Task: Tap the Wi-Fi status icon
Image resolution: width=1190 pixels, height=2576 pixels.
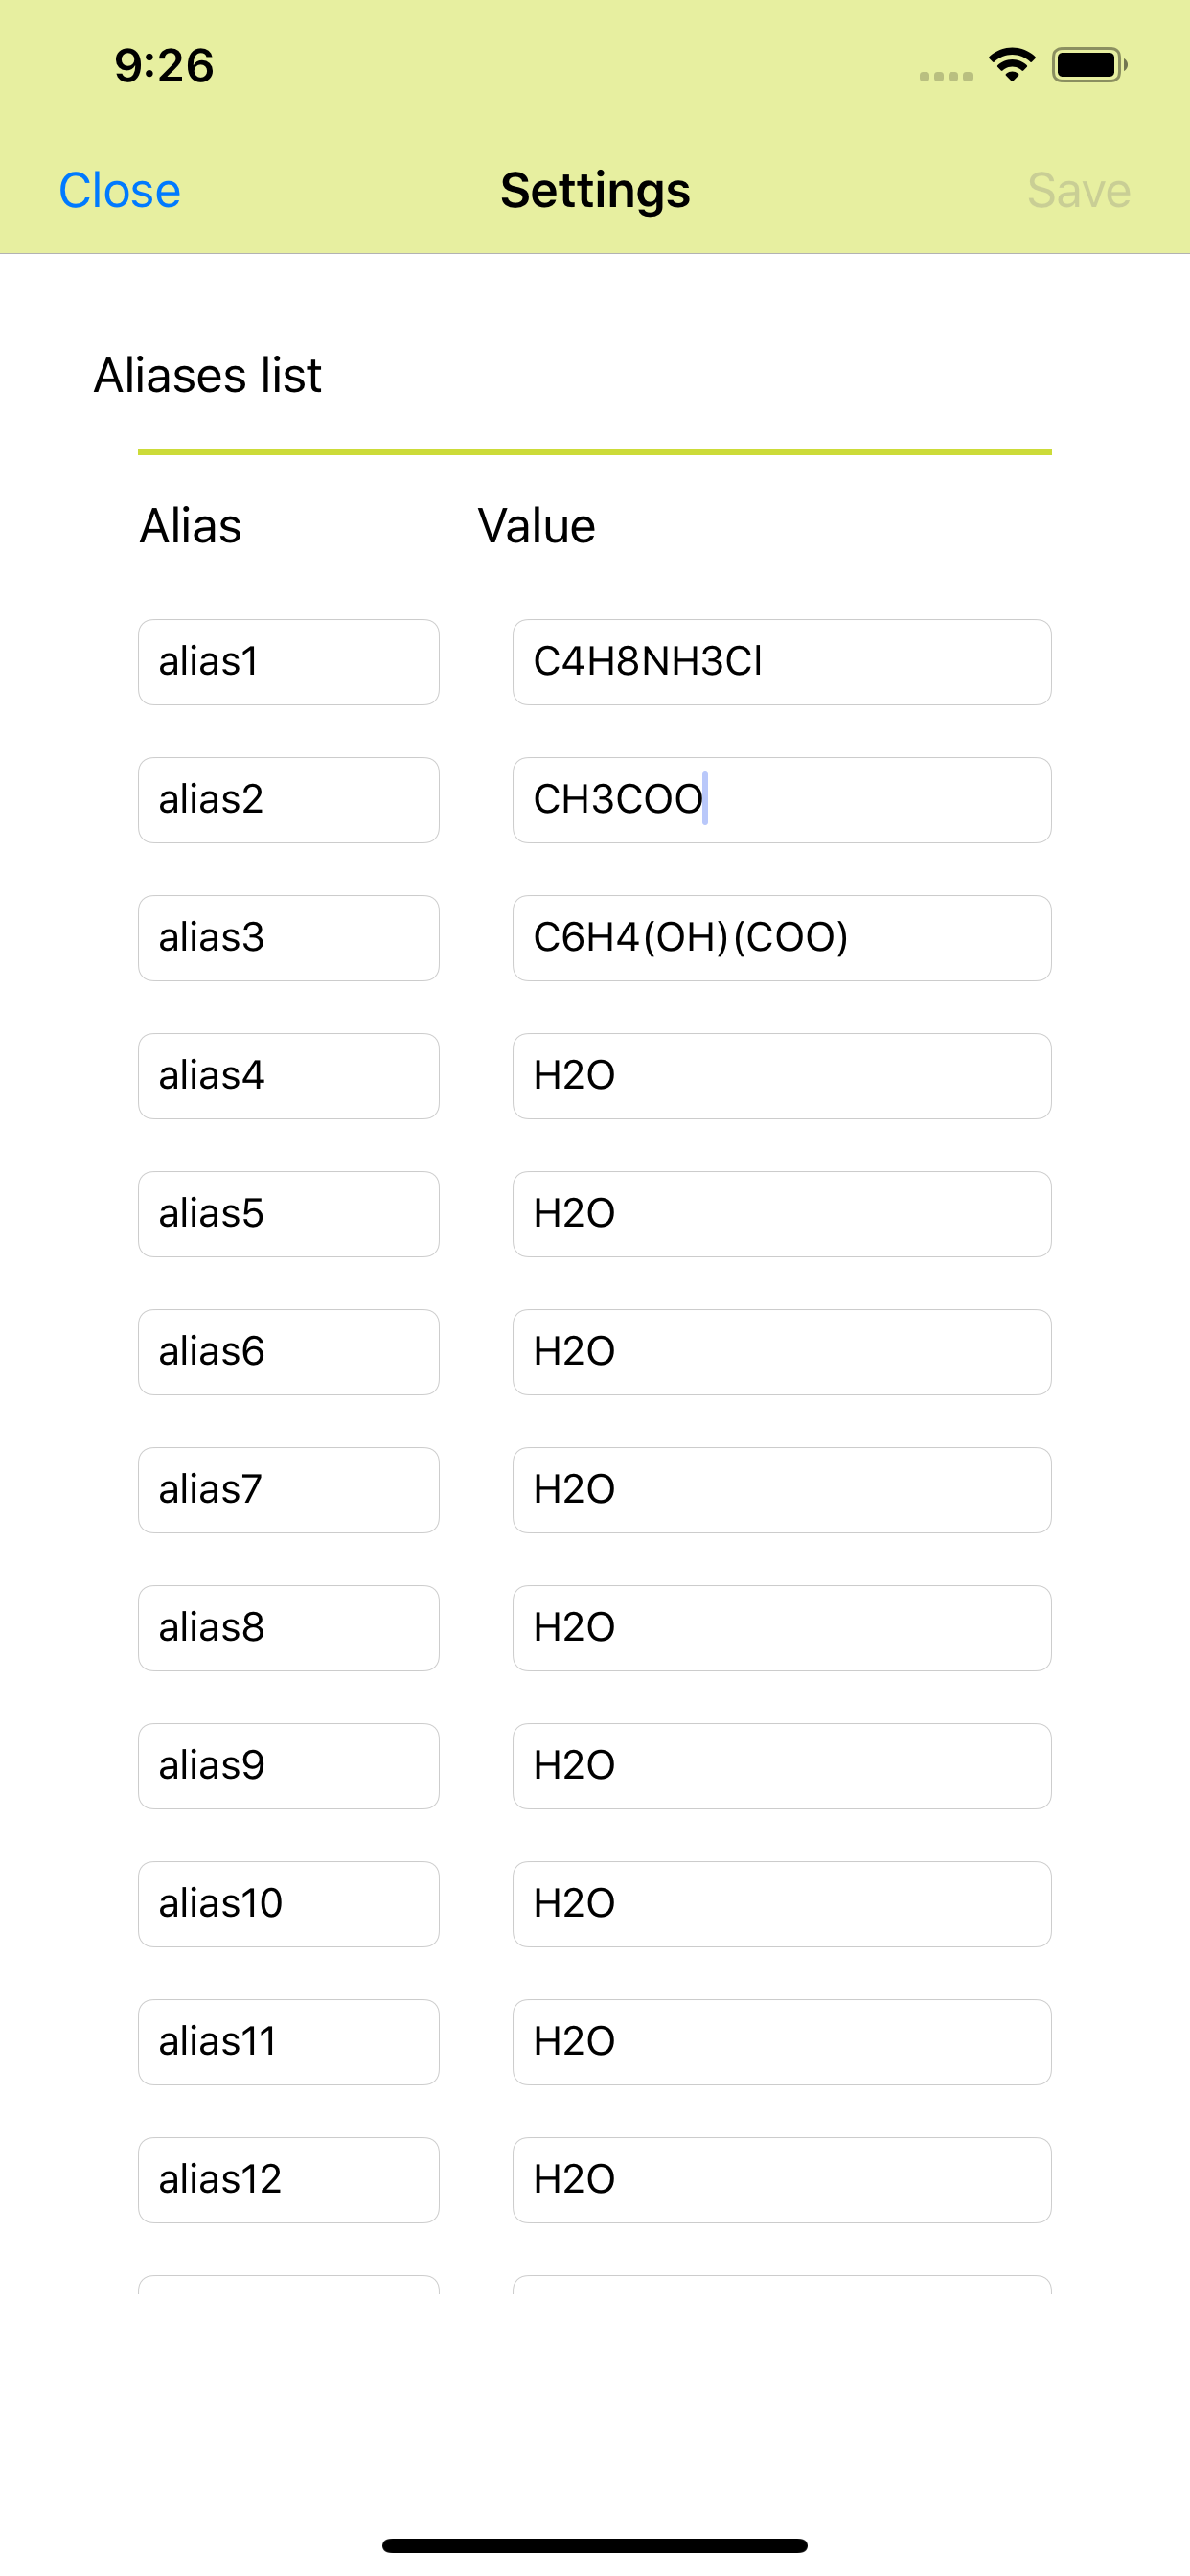Action: tap(1011, 65)
